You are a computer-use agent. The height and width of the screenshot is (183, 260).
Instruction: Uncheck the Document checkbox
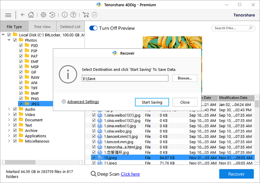pyautogui.click(x=15, y=120)
